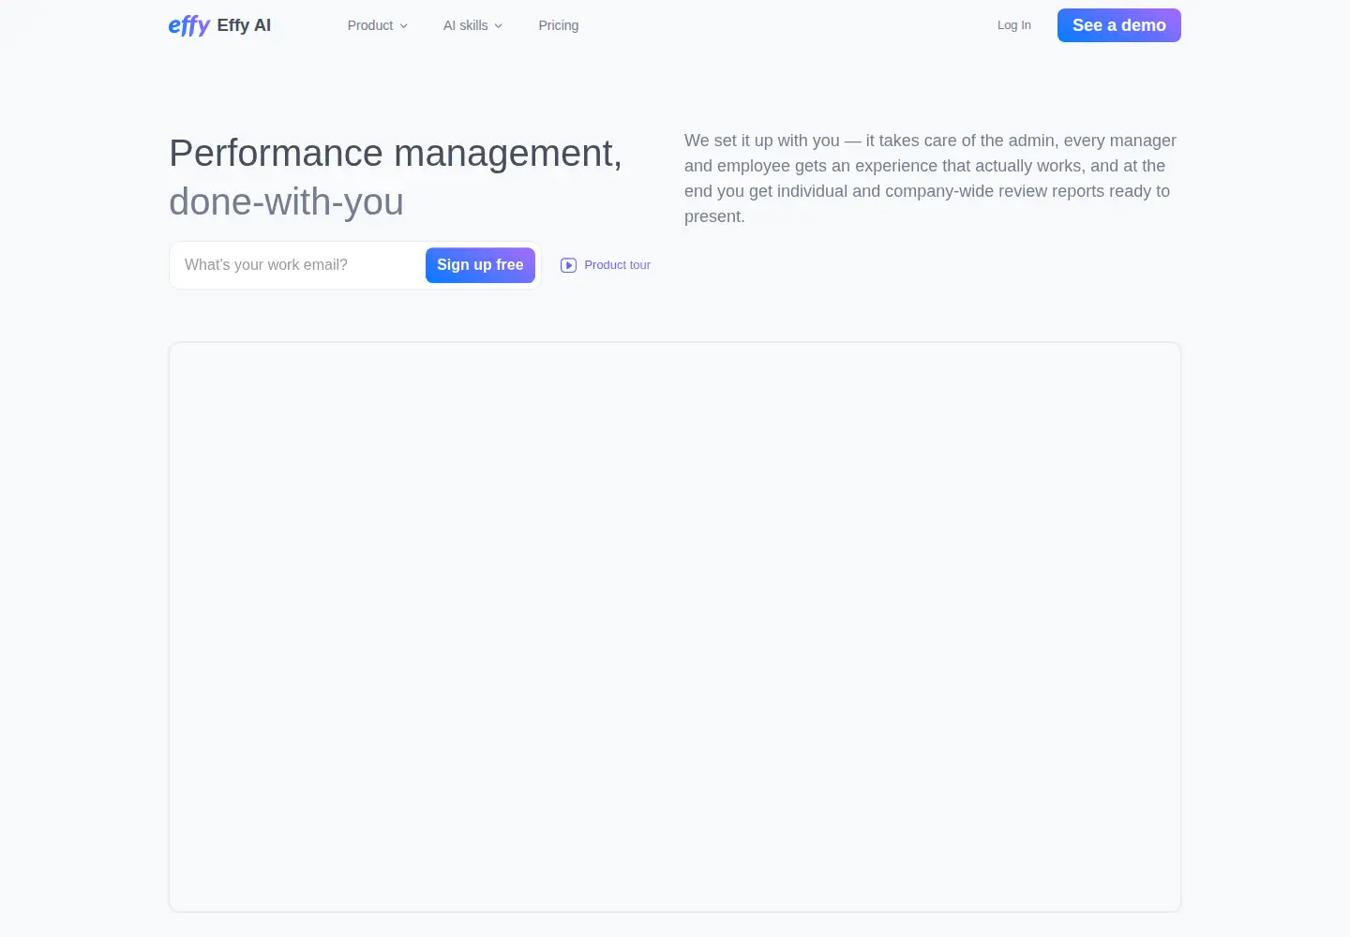This screenshot has height=937, width=1350.
Task: Click the "Performance management," heading
Action: pyautogui.click(x=396, y=153)
